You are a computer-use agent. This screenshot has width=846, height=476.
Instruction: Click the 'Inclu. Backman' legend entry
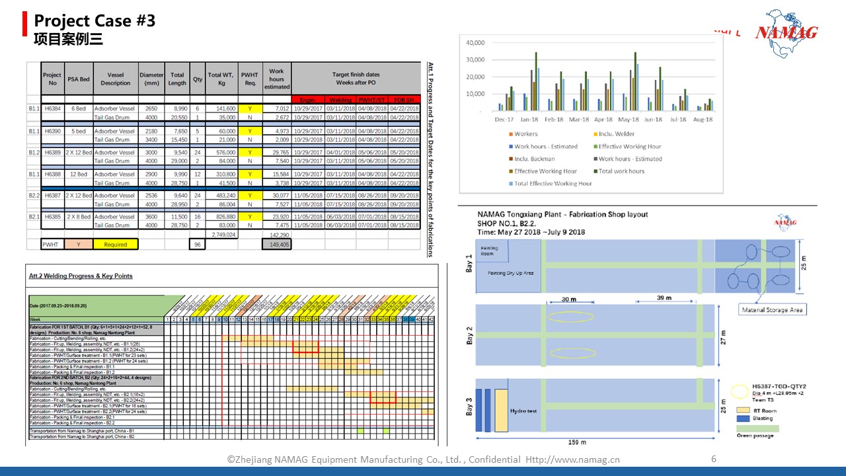click(x=531, y=159)
